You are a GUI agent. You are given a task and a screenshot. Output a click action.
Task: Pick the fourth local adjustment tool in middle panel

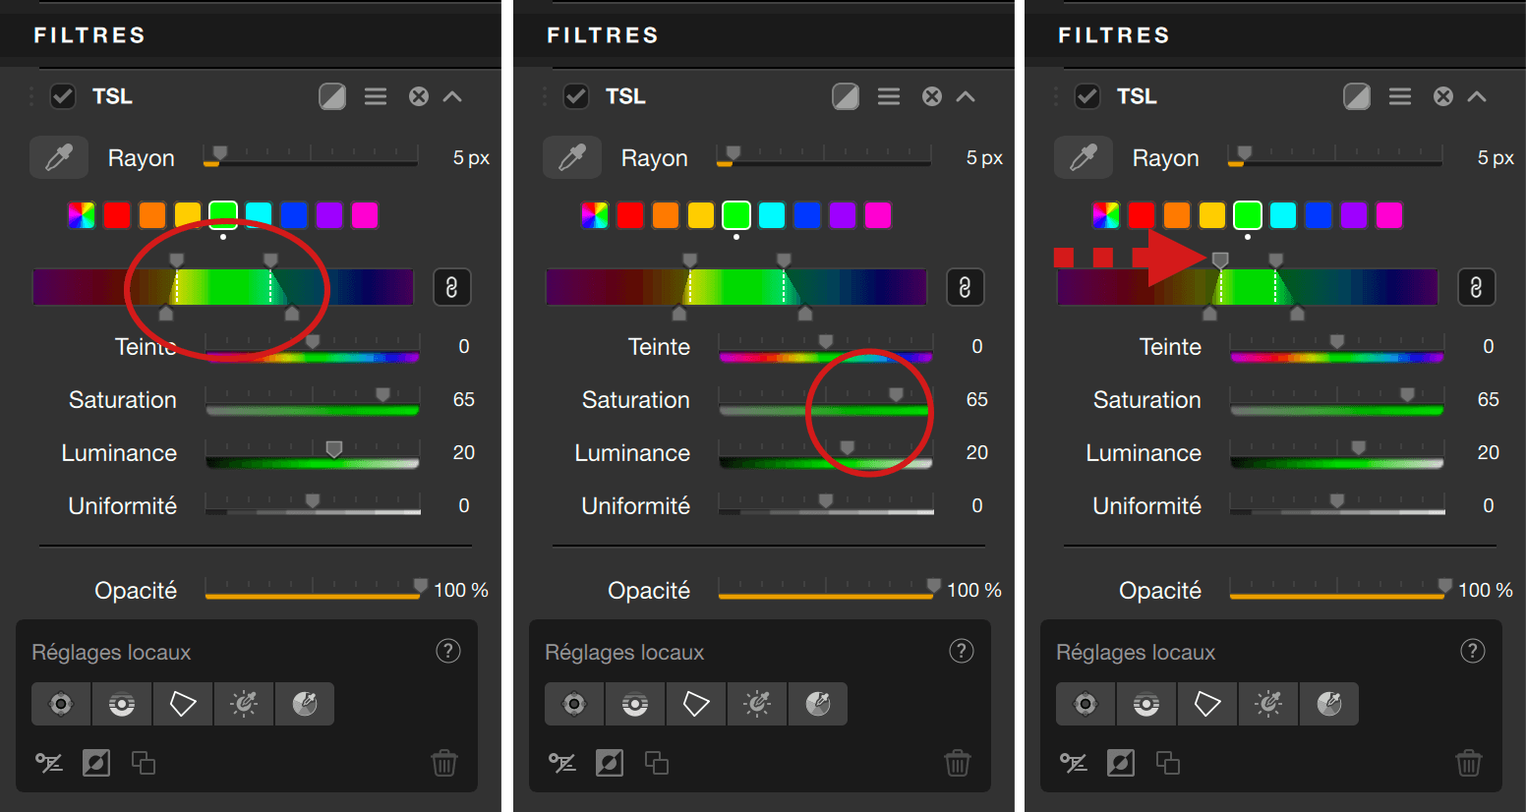tap(757, 704)
